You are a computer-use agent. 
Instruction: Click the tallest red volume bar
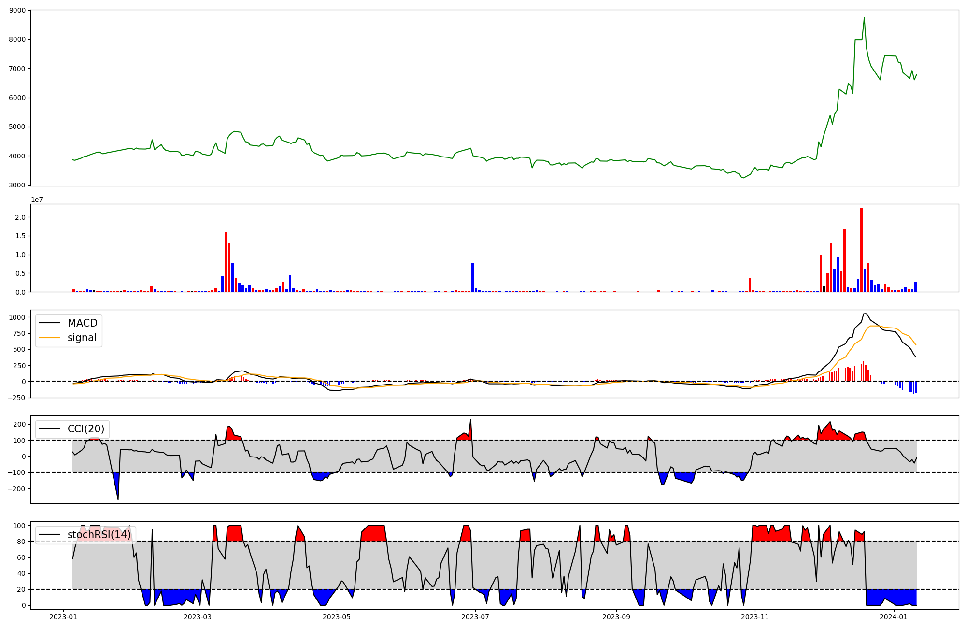861,249
